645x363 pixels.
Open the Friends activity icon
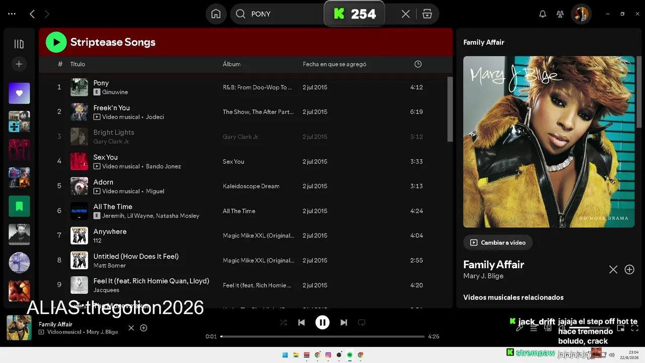tap(560, 14)
